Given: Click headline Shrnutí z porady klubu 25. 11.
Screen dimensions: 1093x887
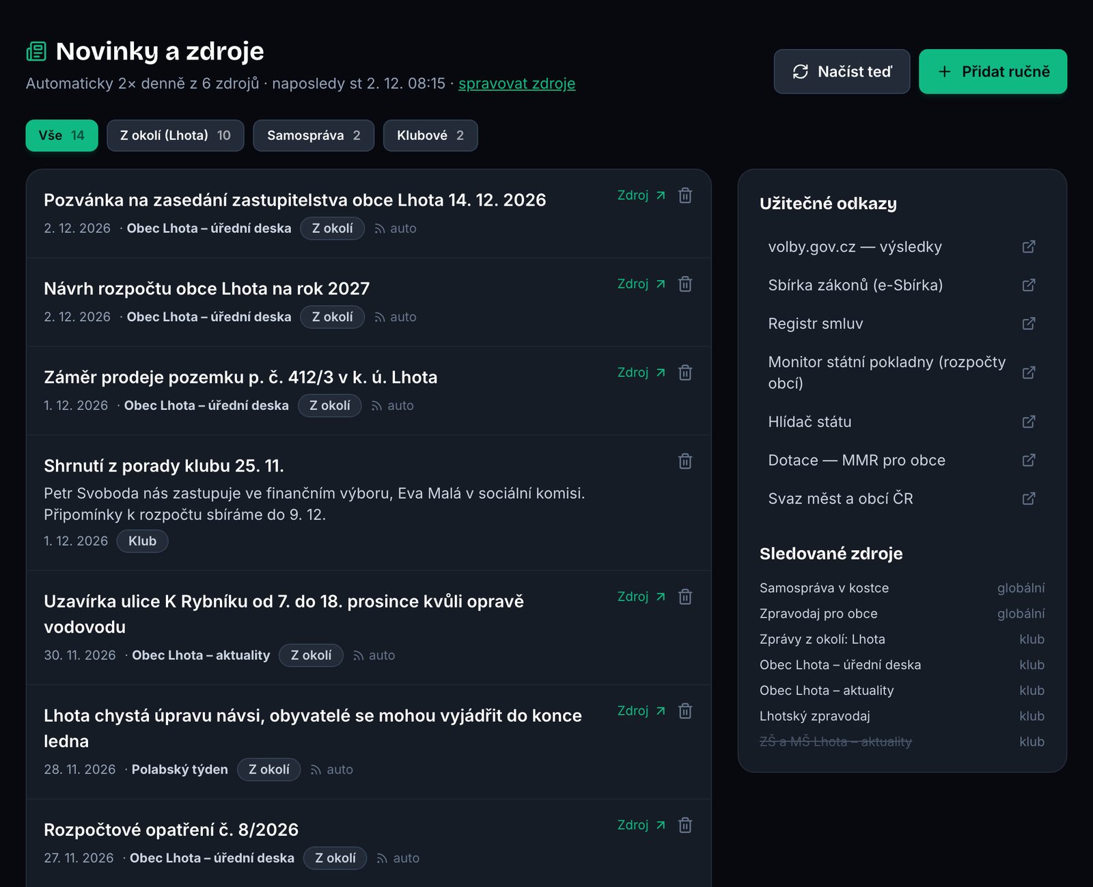Looking at the screenshot, I should point(164,466).
